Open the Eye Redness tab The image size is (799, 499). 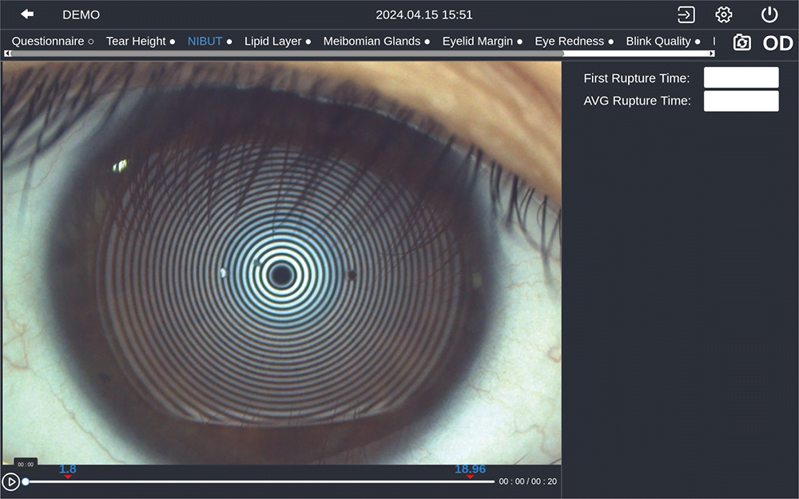point(570,42)
